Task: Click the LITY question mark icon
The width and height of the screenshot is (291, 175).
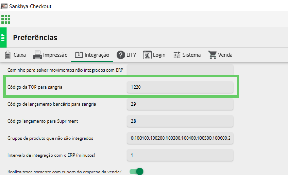Action: click(121, 55)
